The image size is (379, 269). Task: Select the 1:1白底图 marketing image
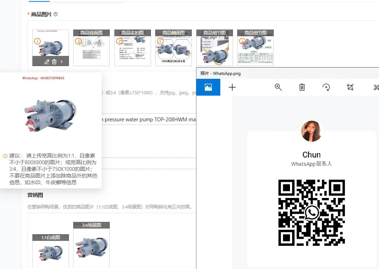pos(51,251)
